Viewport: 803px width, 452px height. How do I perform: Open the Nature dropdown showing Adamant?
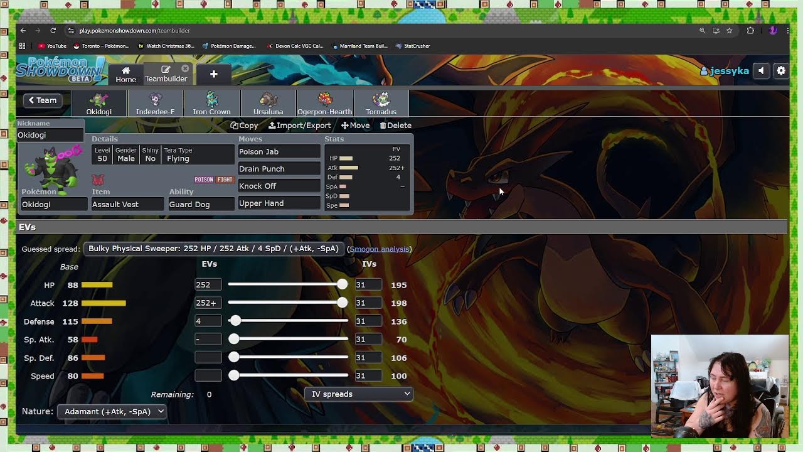(x=112, y=411)
